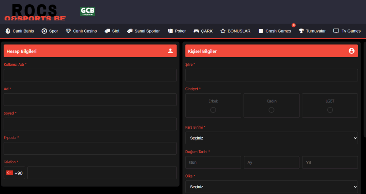Open the BONUSLAR link
Image resolution: width=366 pixels, height=194 pixels.
[x=235, y=31]
